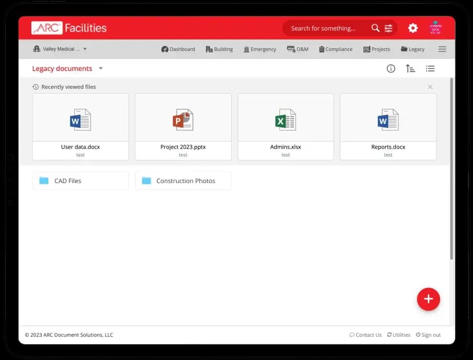Click the Contact Us link
Screen dimensions: 473x360
coord(365,335)
